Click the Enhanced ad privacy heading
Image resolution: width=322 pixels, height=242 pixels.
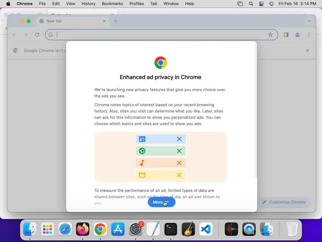pos(160,77)
